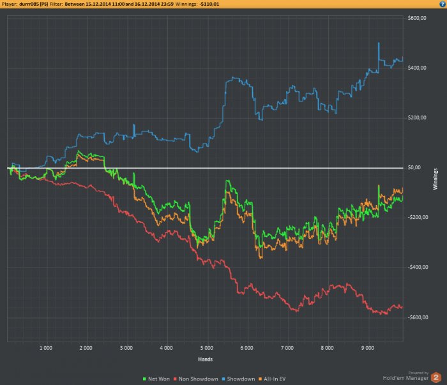447x385 pixels.
Task: Click the Winnings -$110,01 value in header
Action: 209,4
